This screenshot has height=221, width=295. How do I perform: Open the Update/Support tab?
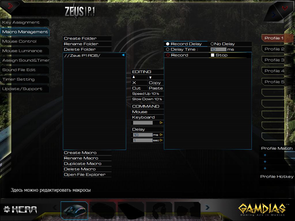pos(25,89)
